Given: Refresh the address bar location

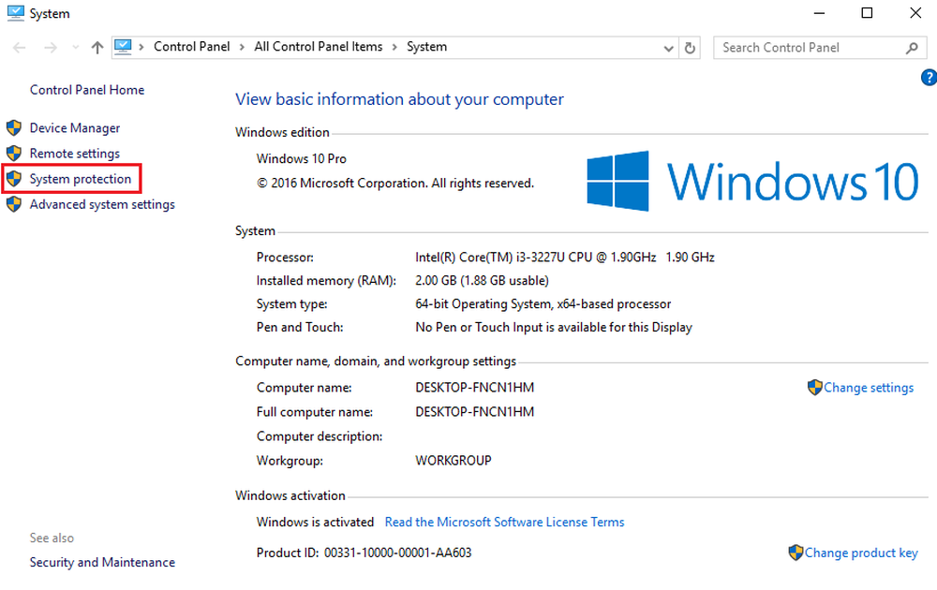Looking at the screenshot, I should pyautogui.click(x=690, y=48).
